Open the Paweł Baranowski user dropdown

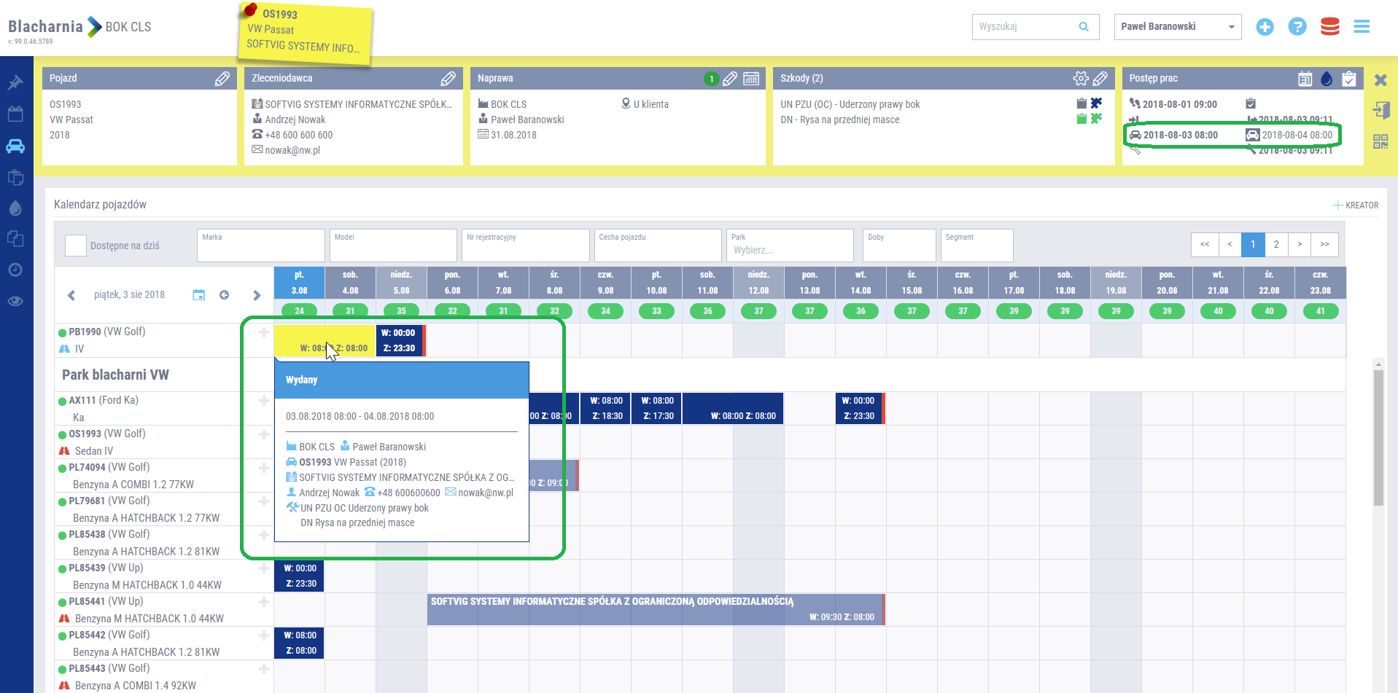coord(1177,27)
